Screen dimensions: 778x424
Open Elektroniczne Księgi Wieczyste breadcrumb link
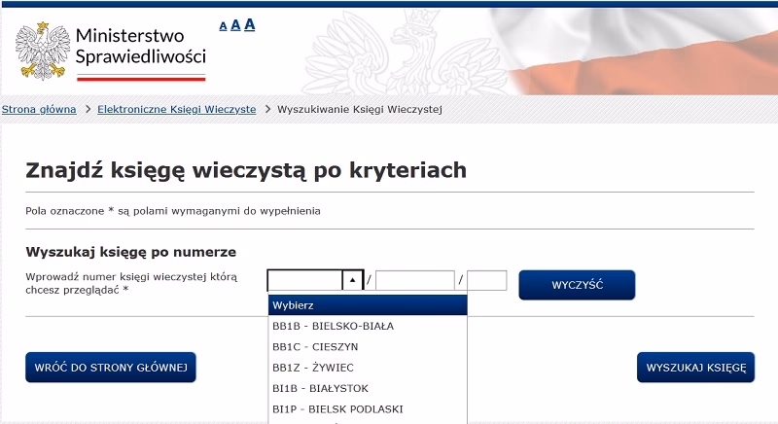point(177,109)
